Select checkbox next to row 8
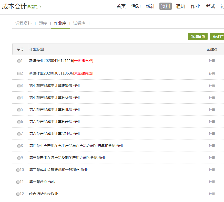Viewport: 224px width, 202px height. coord(19,146)
